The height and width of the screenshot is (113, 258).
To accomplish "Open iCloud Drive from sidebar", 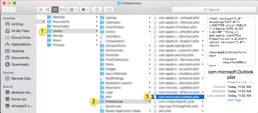I will (18, 38).
